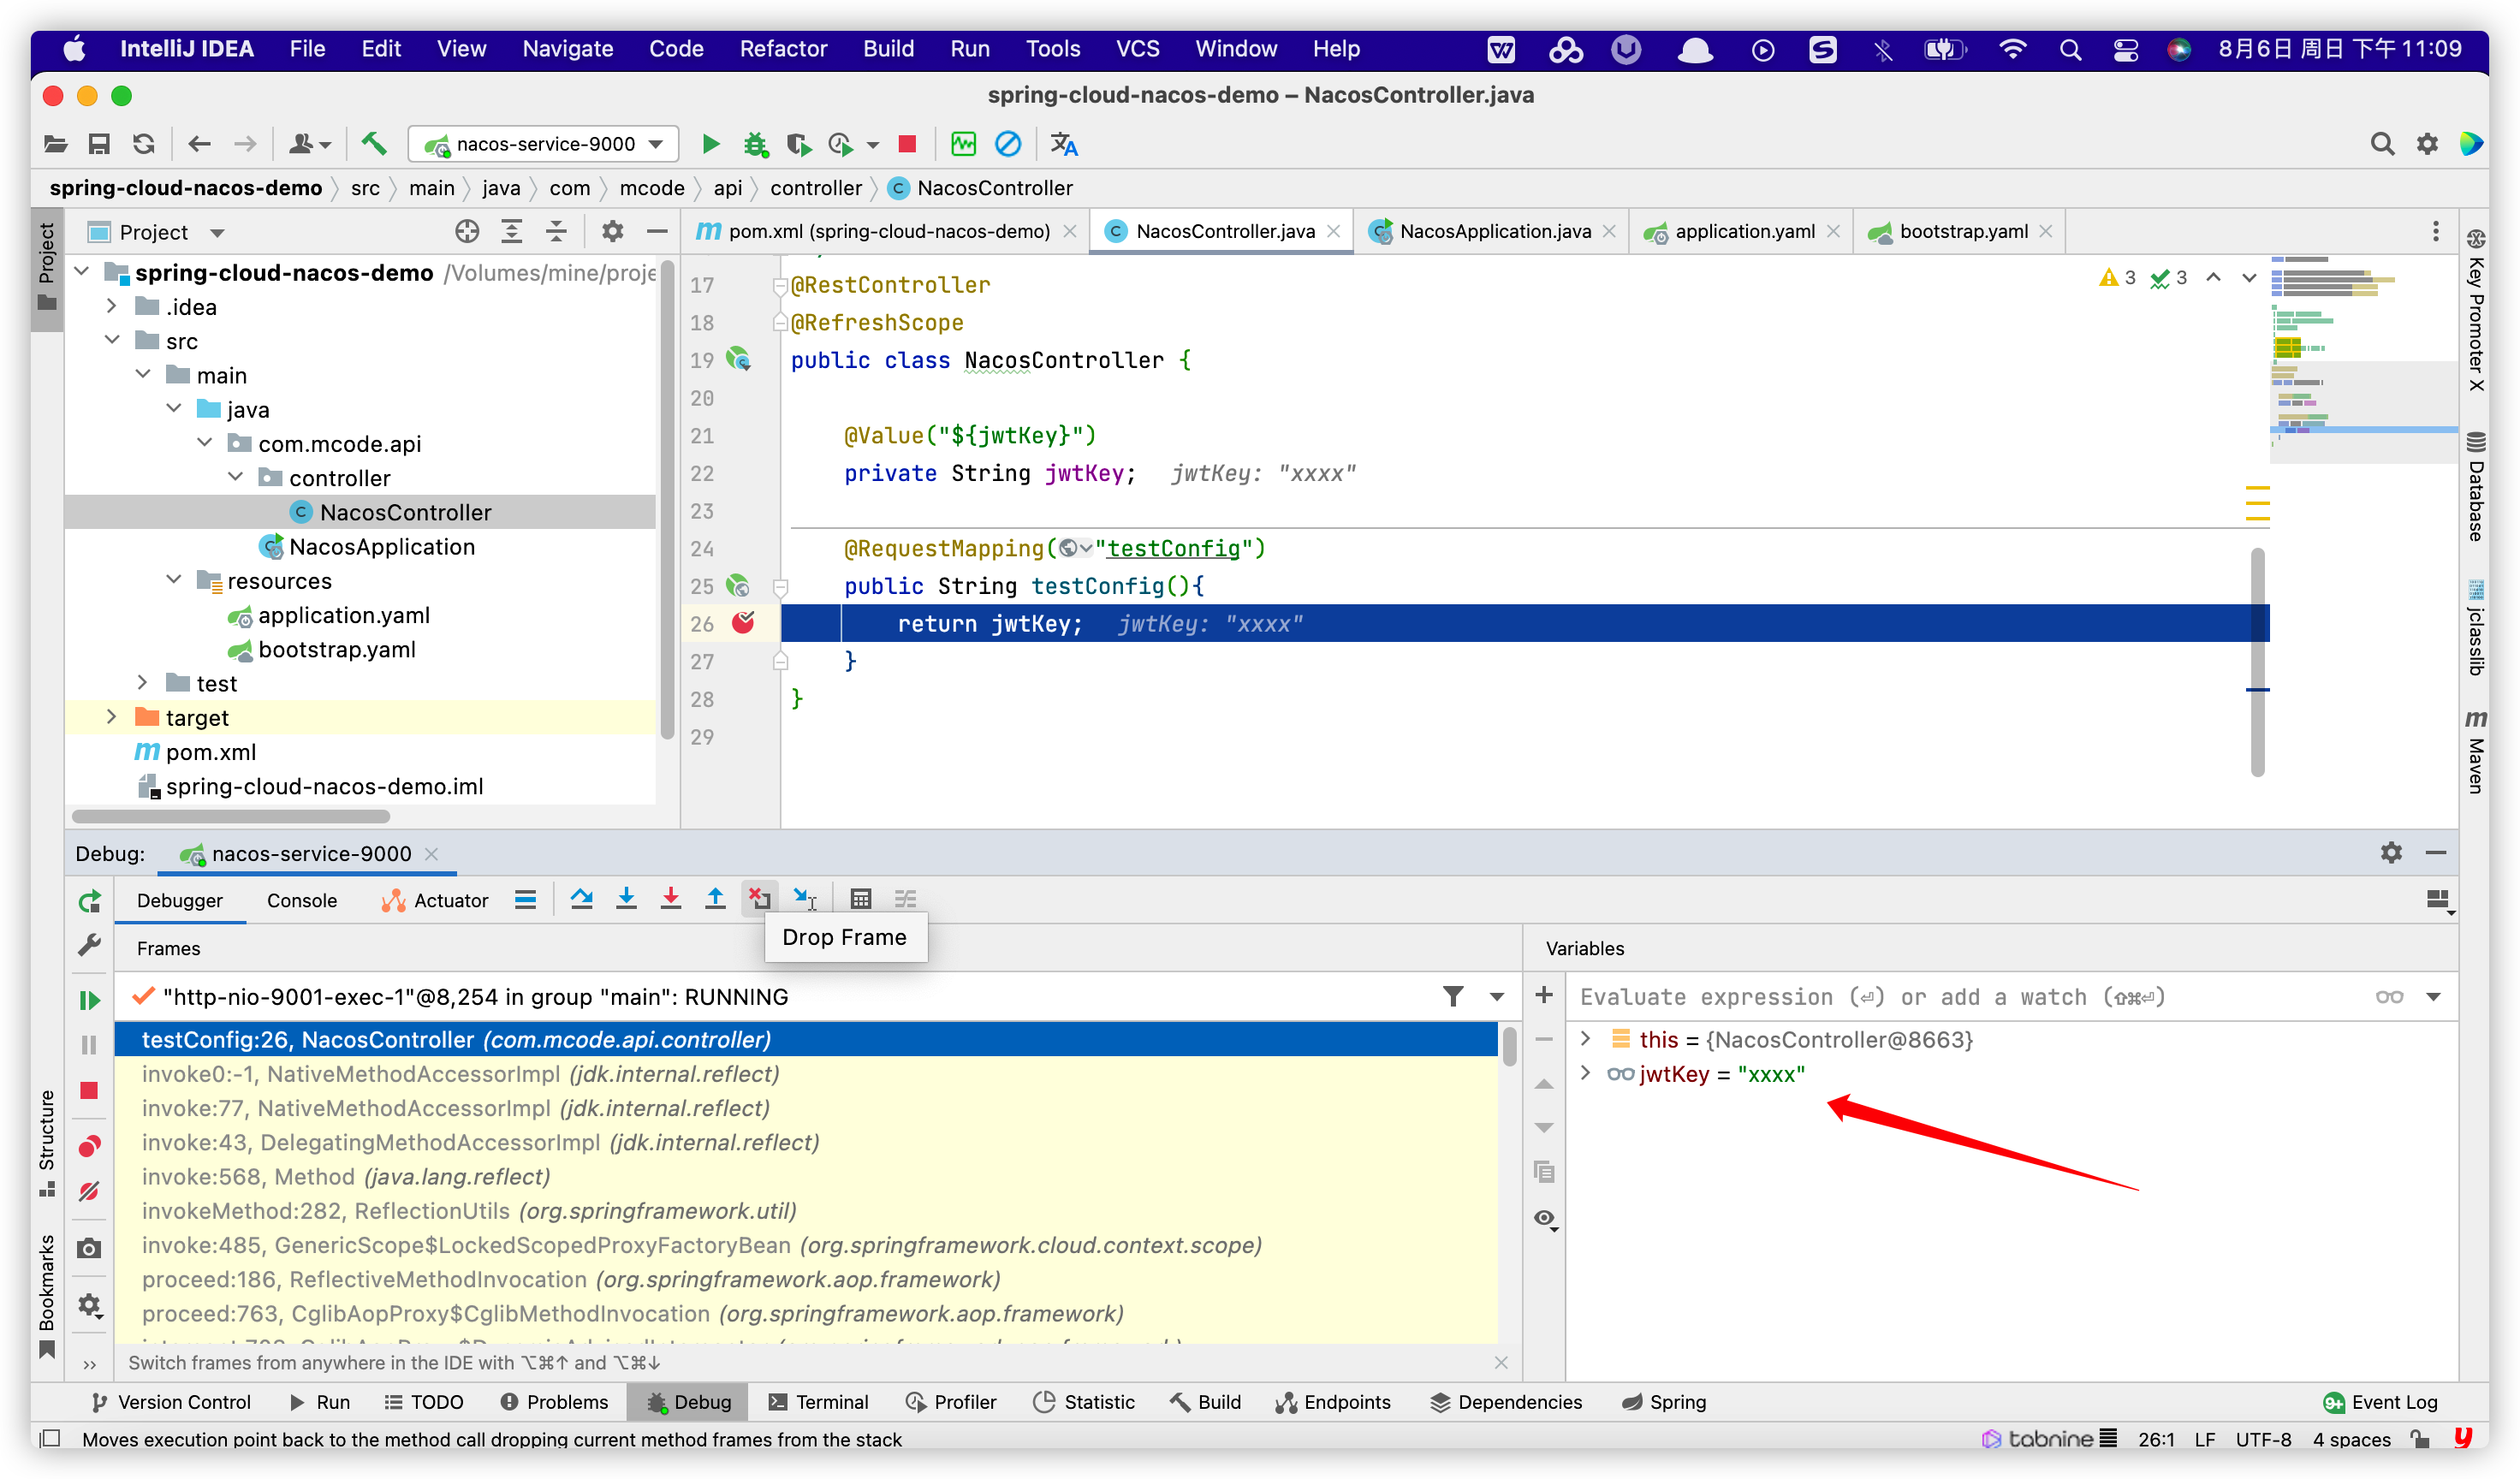The image size is (2520, 1479).
Task: Click the Resume Program (Run) icon
Action: point(92,996)
